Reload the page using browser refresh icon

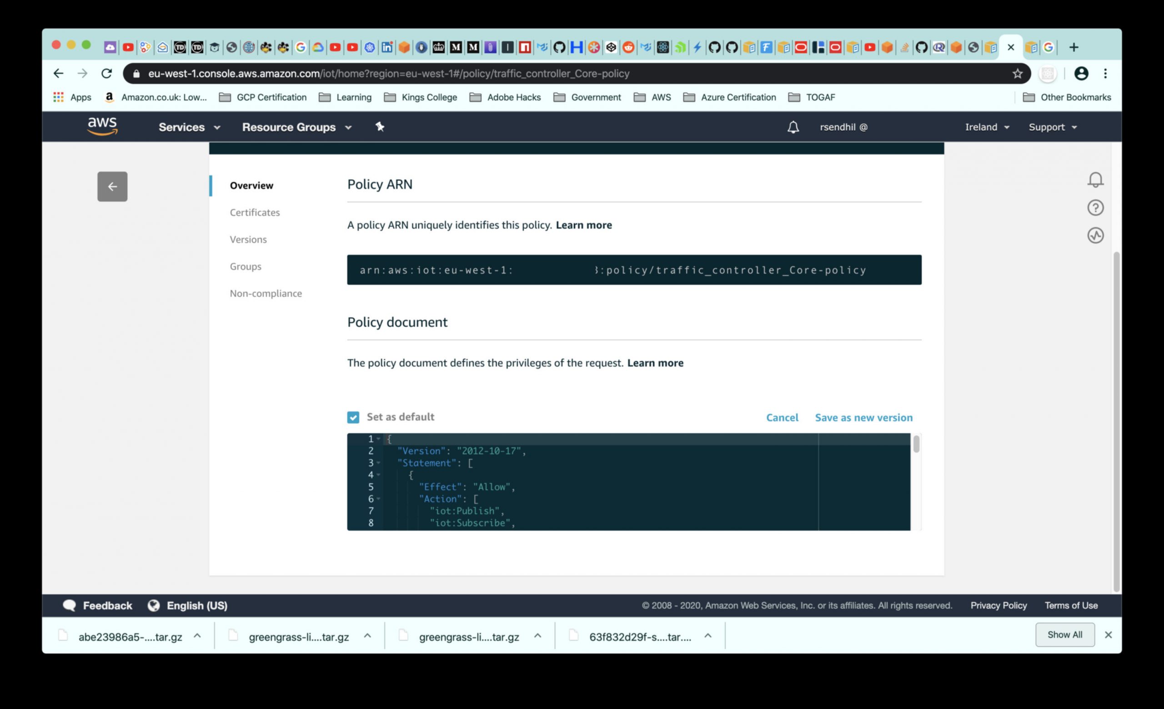pyautogui.click(x=107, y=74)
